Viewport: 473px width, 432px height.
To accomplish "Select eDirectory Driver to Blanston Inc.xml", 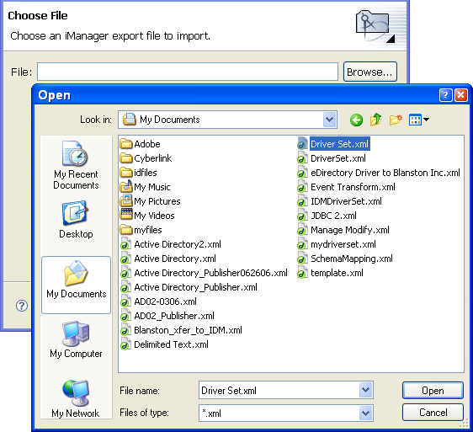I will tap(379, 173).
